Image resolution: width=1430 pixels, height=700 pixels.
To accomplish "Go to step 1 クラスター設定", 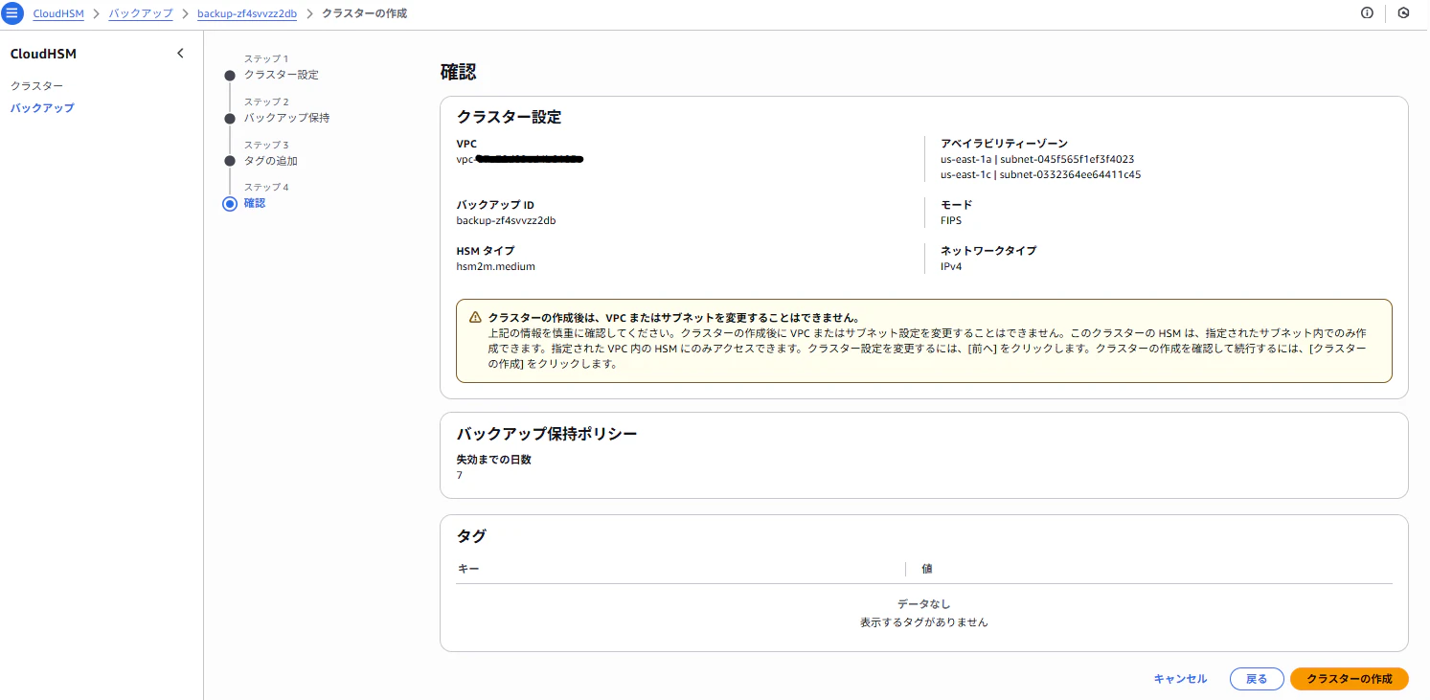I will (x=282, y=75).
